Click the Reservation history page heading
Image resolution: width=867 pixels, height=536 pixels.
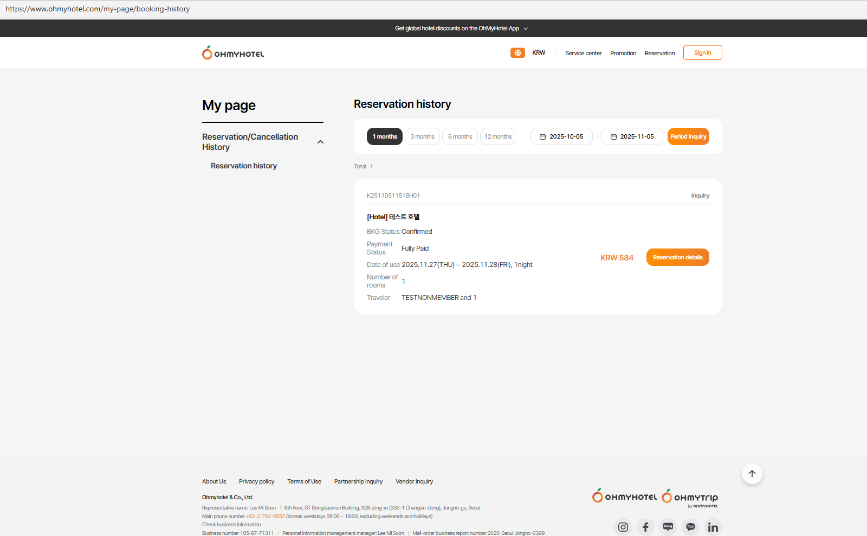coord(403,104)
